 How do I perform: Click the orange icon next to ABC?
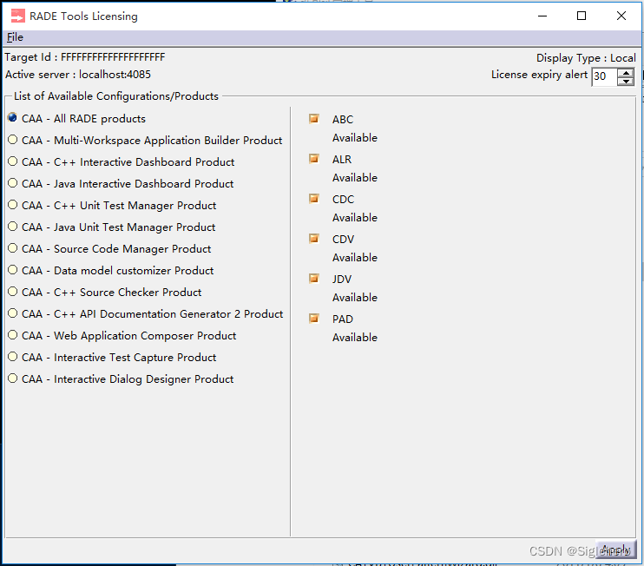314,119
